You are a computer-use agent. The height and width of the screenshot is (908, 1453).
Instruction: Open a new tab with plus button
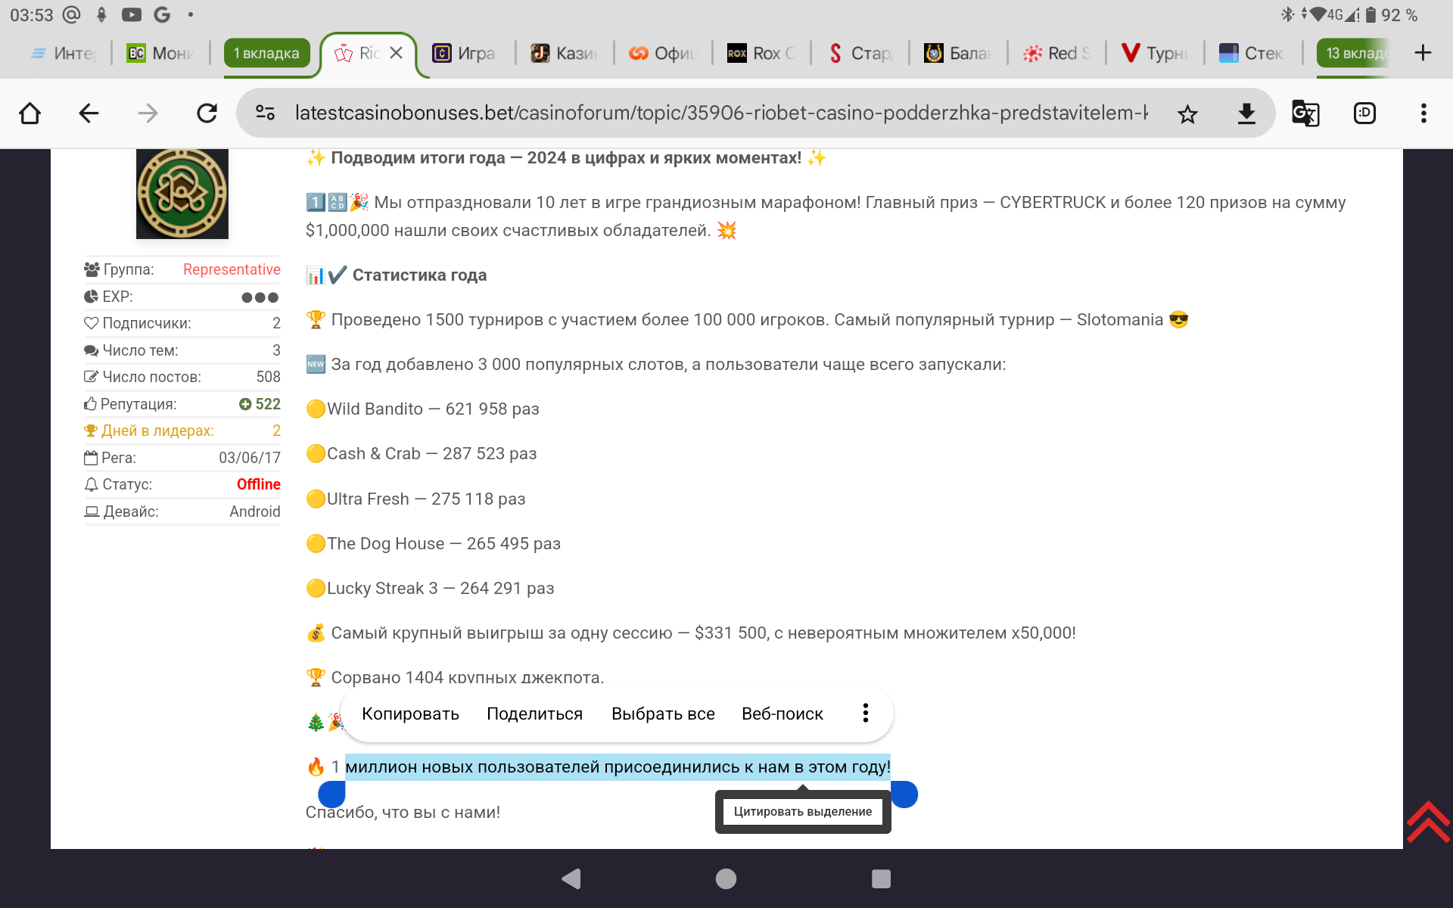click(1423, 53)
